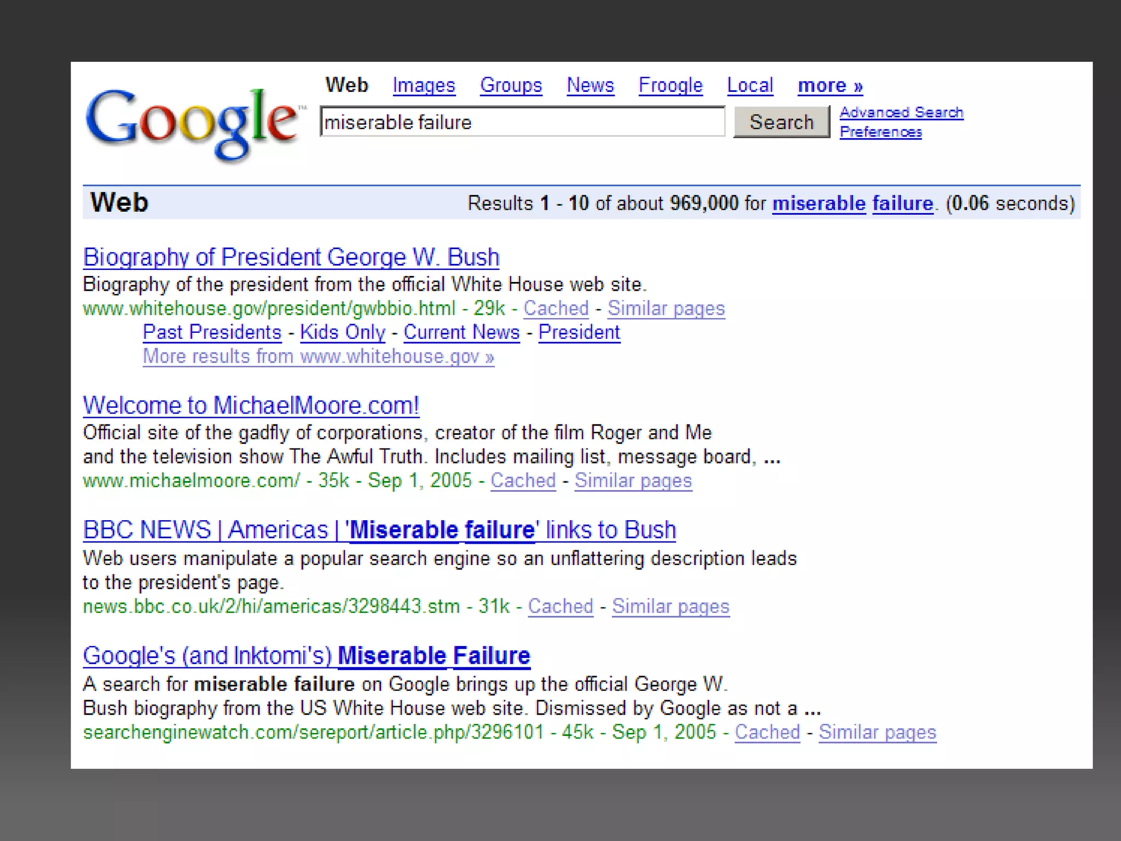This screenshot has width=1121, height=841.
Task: Click the 'gadfly of corporations' snippet line
Action: click(x=397, y=433)
